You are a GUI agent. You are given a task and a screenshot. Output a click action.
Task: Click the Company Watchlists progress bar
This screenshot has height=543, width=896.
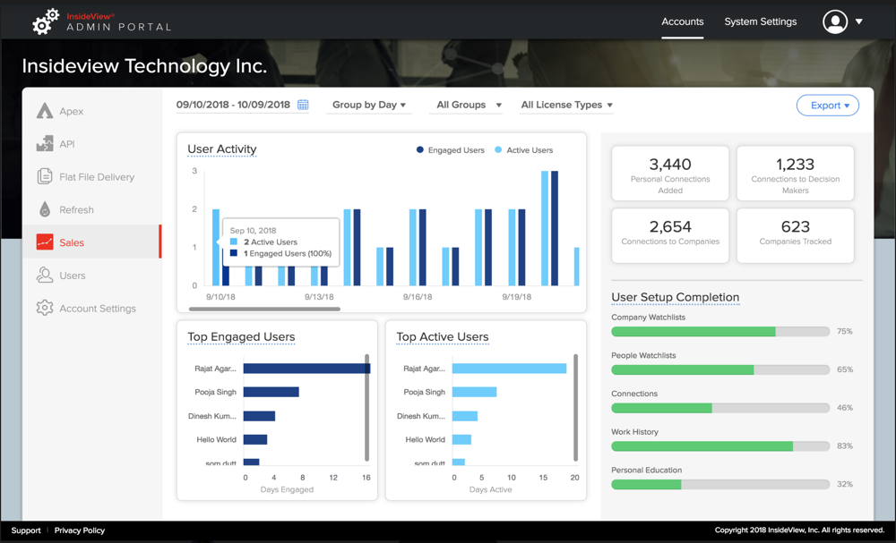720,331
